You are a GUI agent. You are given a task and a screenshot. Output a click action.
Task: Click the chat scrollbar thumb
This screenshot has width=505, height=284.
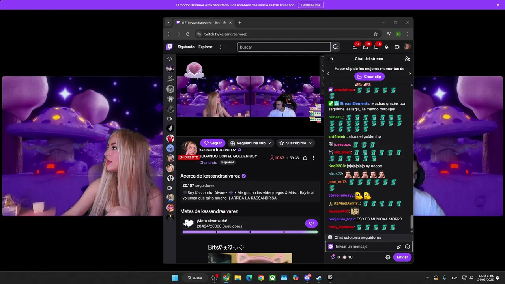click(411, 222)
